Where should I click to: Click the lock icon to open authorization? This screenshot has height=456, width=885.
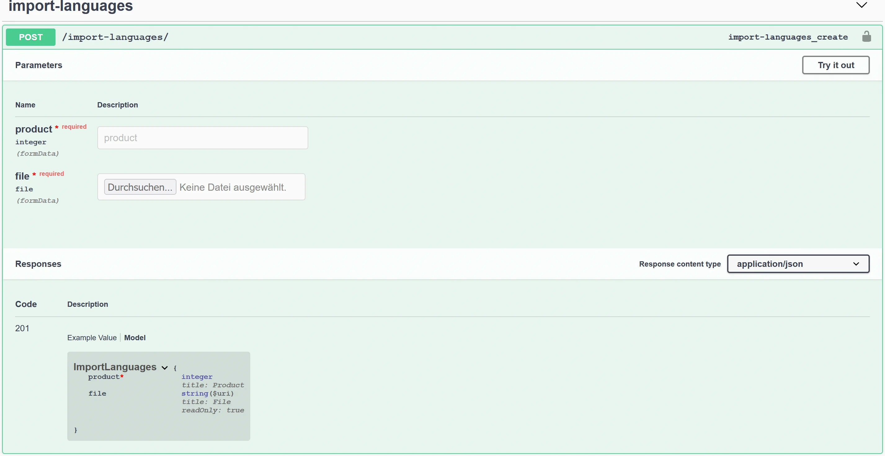point(867,37)
